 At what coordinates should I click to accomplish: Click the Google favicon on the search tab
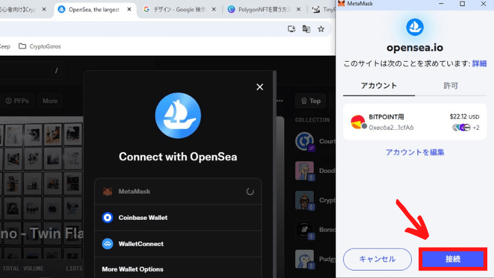(146, 9)
